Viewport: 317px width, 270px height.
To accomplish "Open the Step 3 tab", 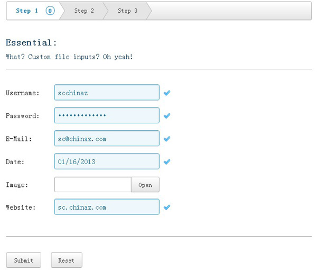I will [127, 11].
